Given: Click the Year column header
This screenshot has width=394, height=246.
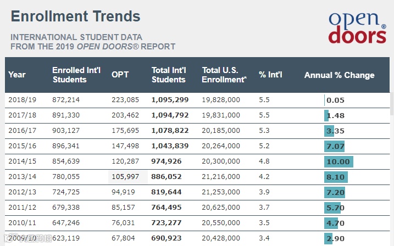Looking at the screenshot, I should point(17,75).
